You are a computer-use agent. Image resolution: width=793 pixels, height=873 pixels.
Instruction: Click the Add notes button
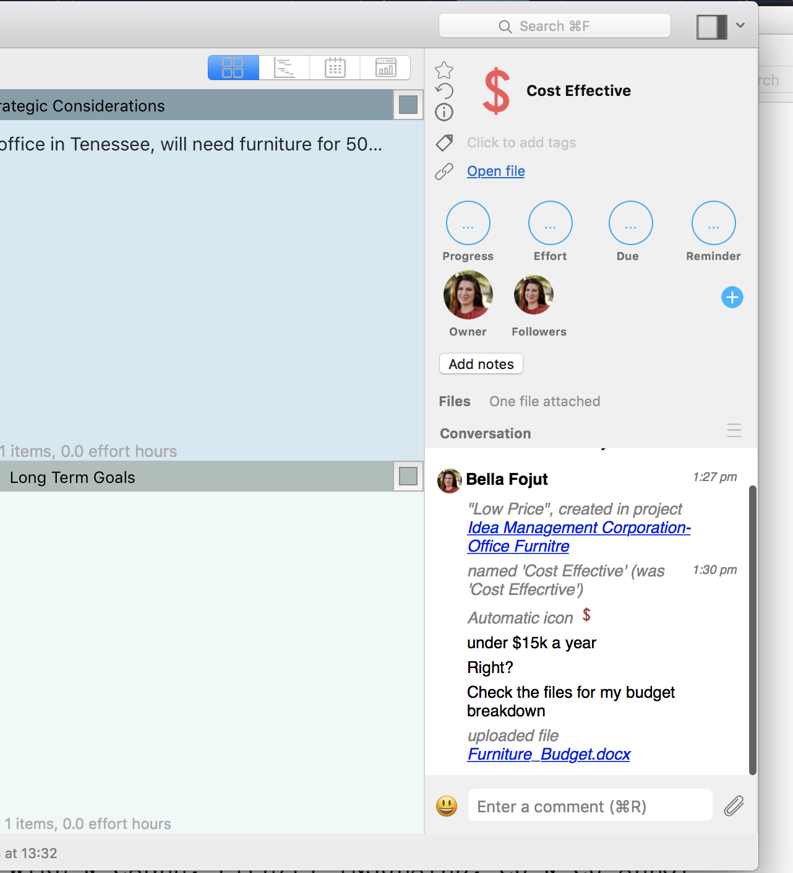pos(481,364)
